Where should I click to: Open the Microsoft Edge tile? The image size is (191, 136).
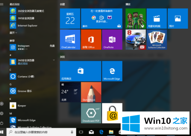click(x=112, y=71)
